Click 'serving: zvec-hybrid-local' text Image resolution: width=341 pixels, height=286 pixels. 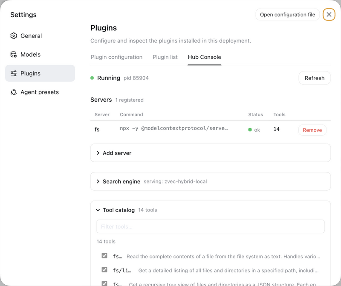point(175,181)
